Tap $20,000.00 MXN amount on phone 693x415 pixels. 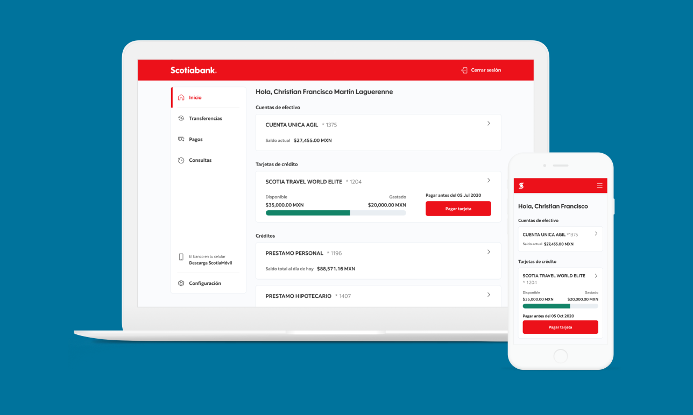click(x=583, y=299)
